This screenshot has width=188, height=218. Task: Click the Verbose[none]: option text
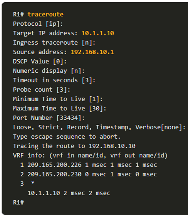(x=160, y=127)
